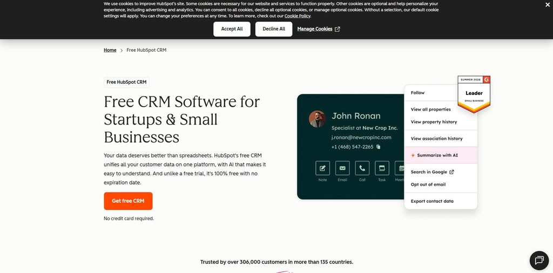
Task: Click the Trusted by over 306,000 customers text
Action: point(276,262)
